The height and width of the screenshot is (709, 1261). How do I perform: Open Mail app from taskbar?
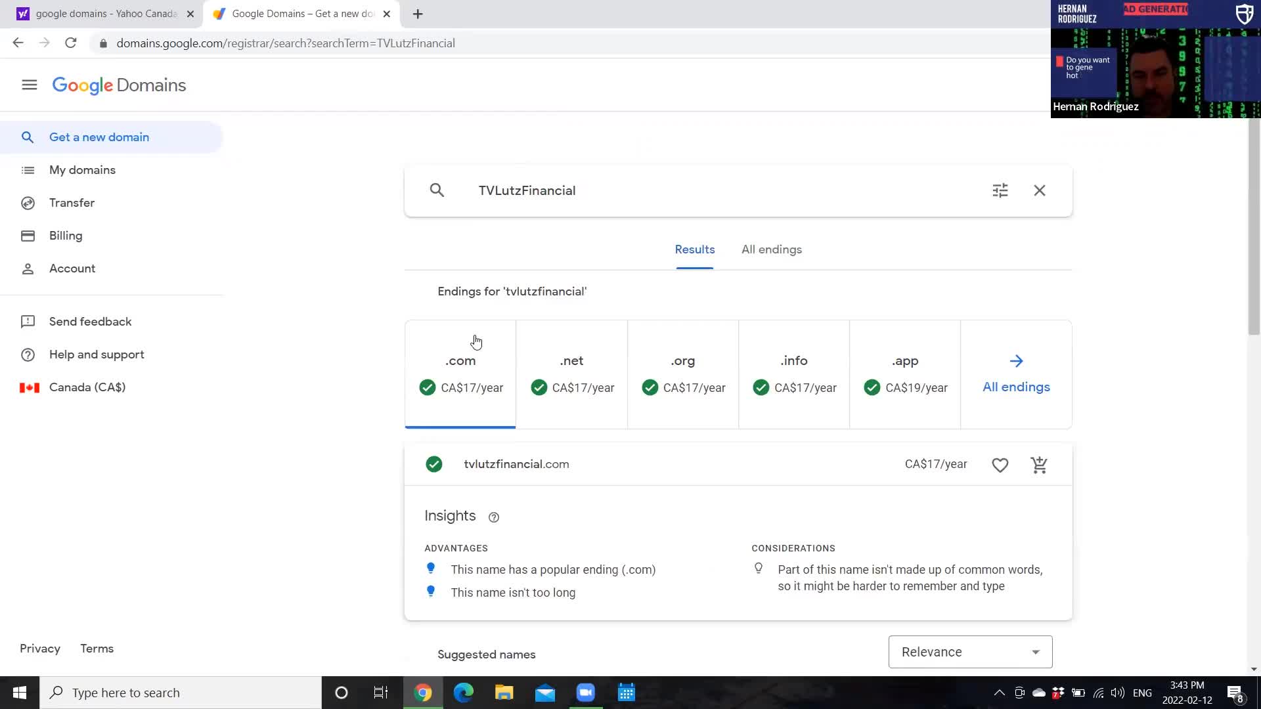click(x=545, y=693)
